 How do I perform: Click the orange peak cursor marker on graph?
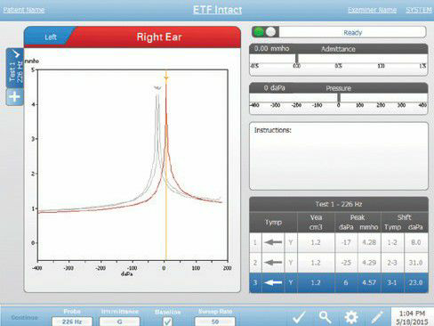coord(166,77)
